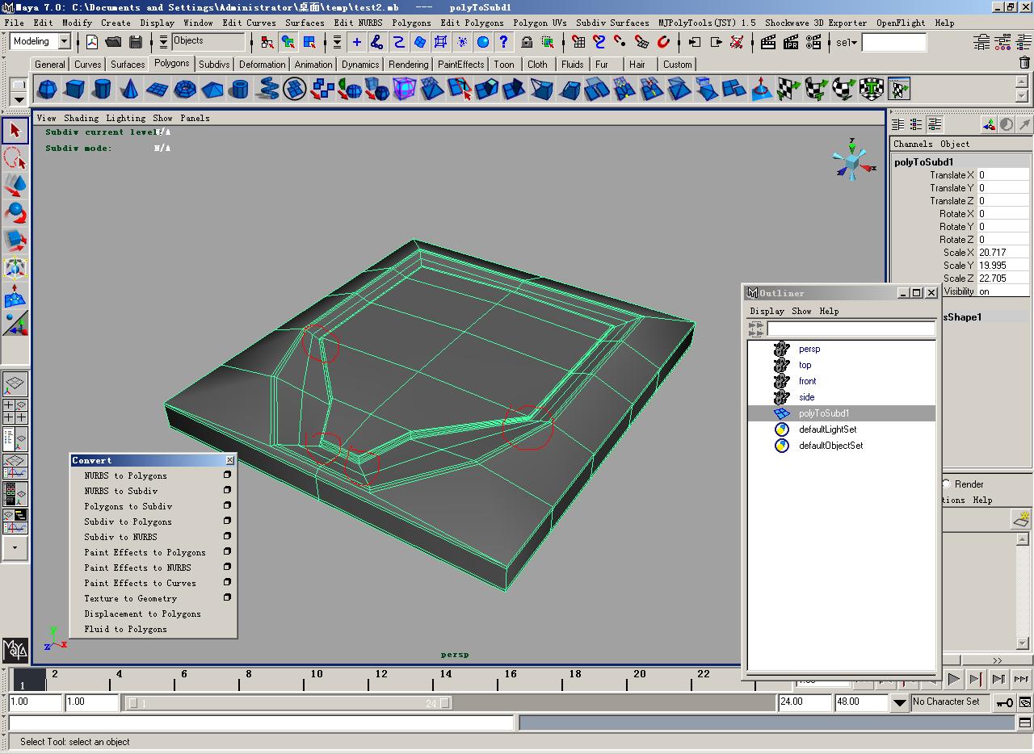Choose the Move tool in toolbox
This screenshot has width=1034, height=754.
point(15,186)
